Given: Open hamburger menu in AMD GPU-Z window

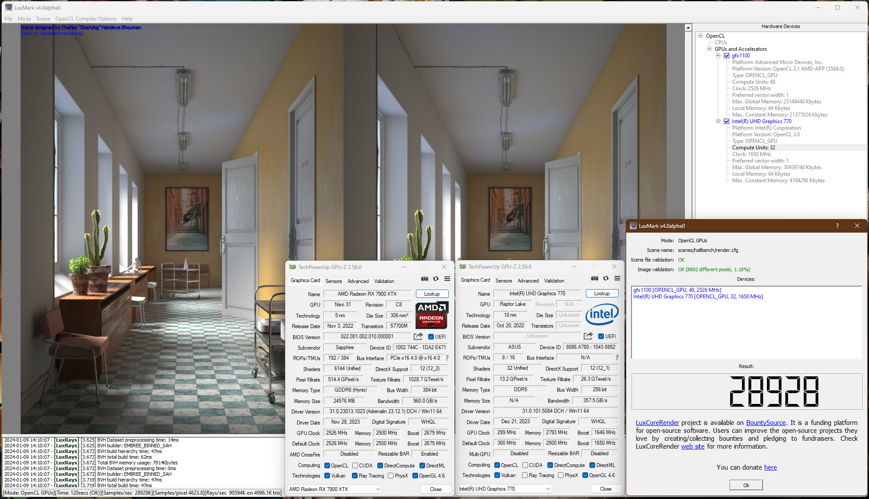Looking at the screenshot, I should coord(447,279).
